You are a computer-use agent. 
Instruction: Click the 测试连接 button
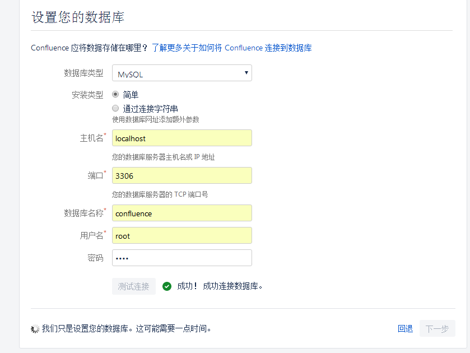tap(134, 286)
